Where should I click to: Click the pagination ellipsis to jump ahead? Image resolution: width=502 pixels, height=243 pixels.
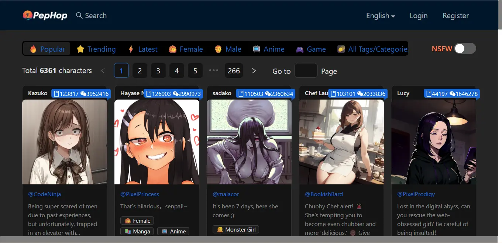click(214, 71)
